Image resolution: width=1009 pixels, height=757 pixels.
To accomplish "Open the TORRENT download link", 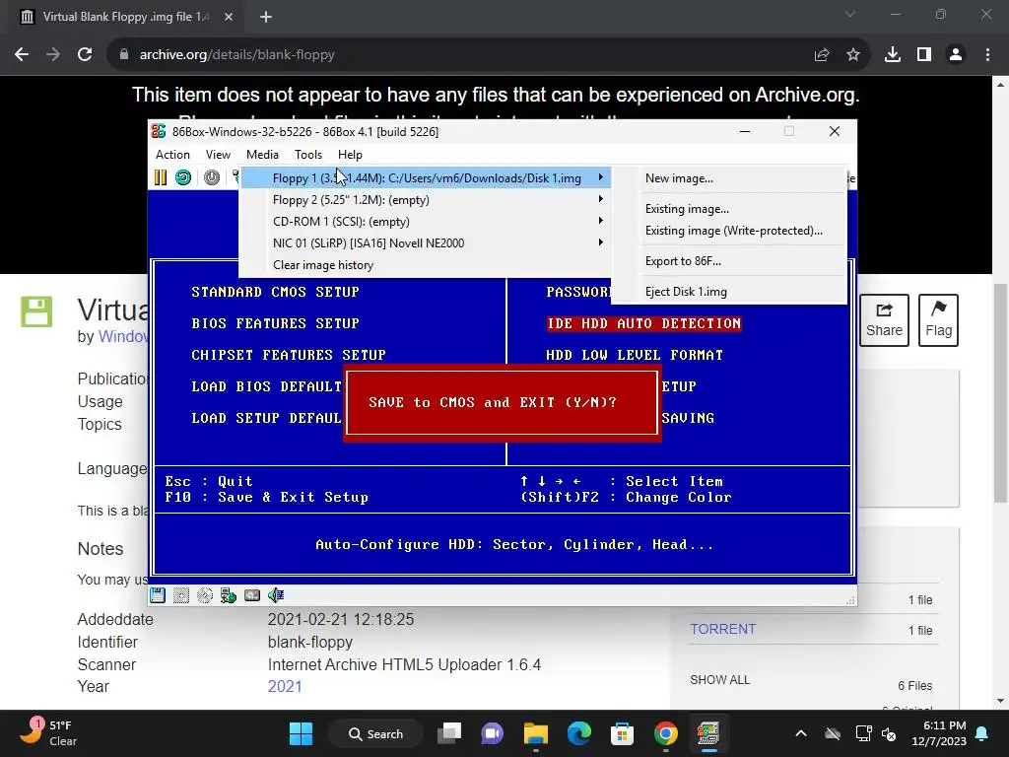I will [722, 629].
